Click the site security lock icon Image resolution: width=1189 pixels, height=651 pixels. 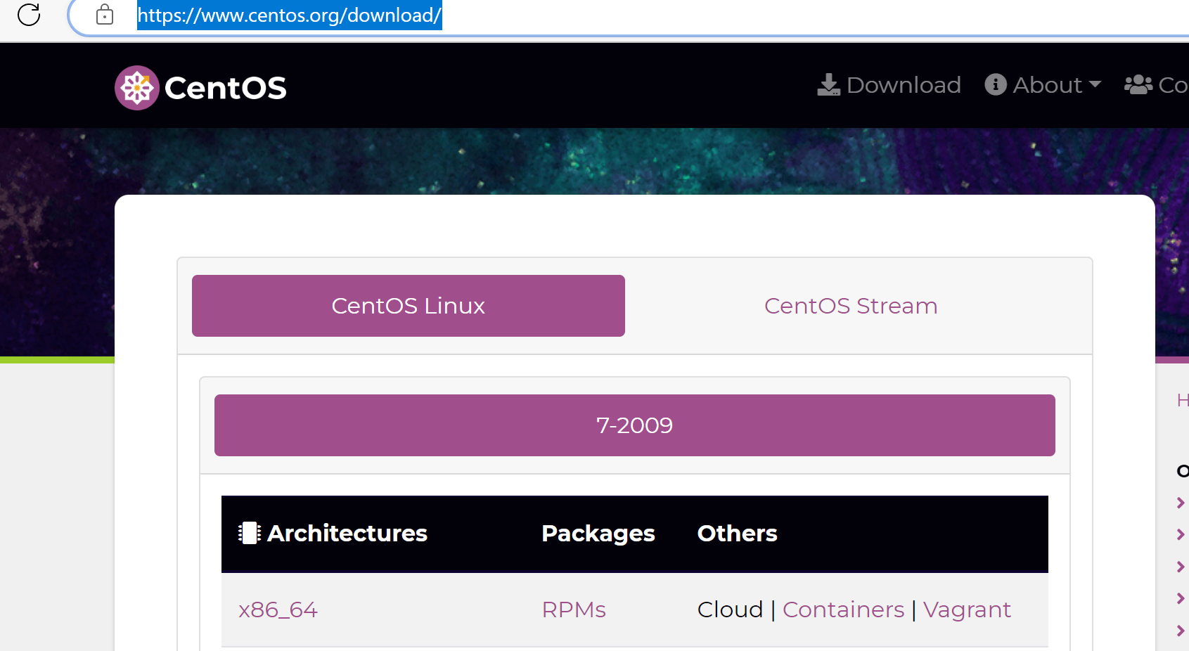105,15
